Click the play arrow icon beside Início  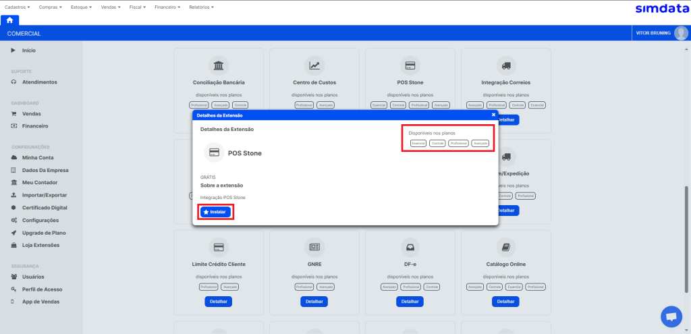pos(13,51)
